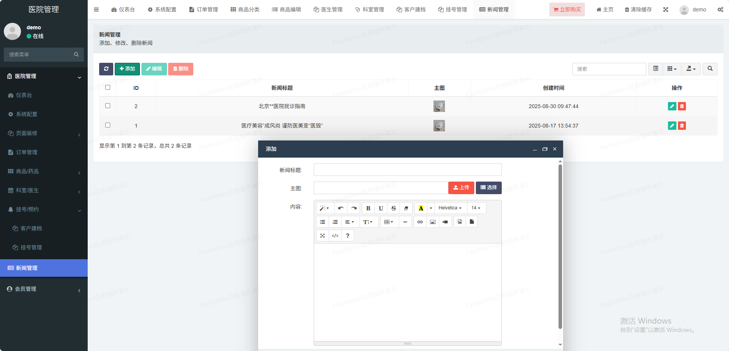
Task: Click the unordered list icon
Action: pyautogui.click(x=323, y=222)
